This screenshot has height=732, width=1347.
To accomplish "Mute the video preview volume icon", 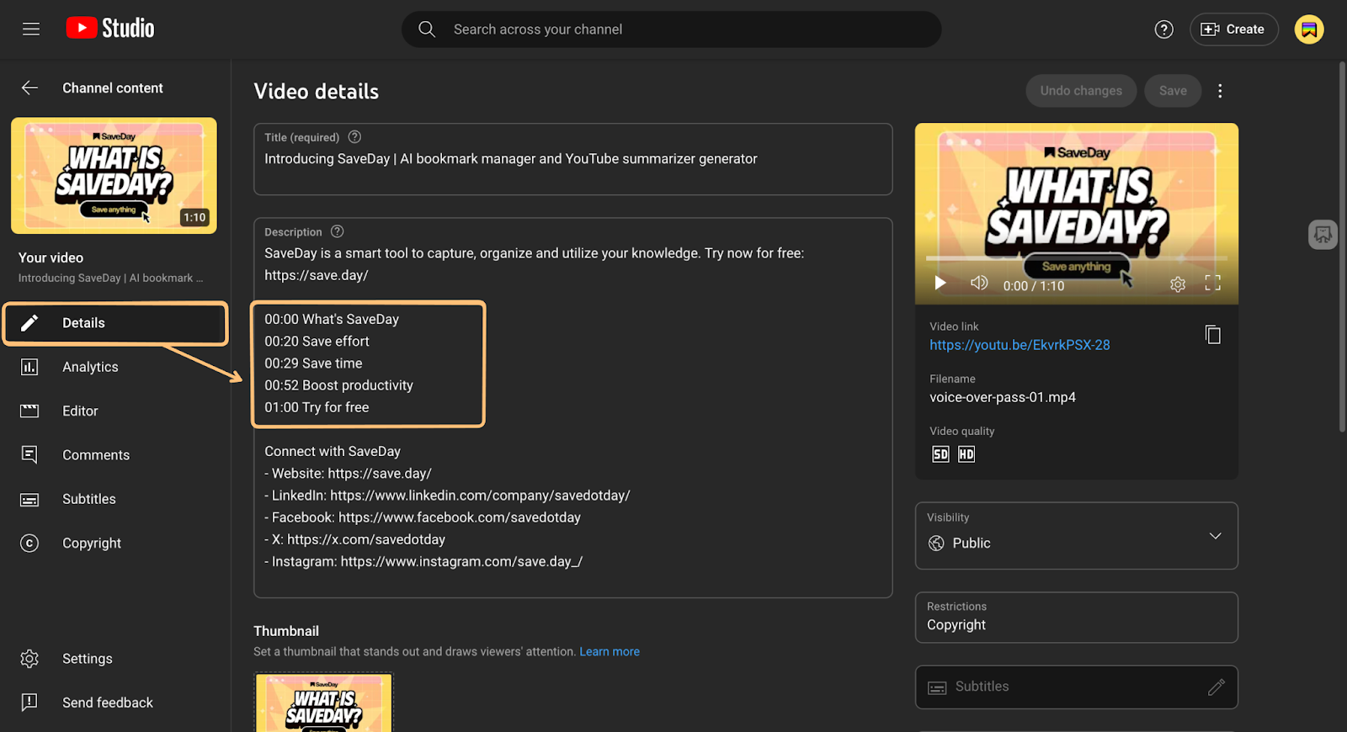I will click(x=978, y=284).
